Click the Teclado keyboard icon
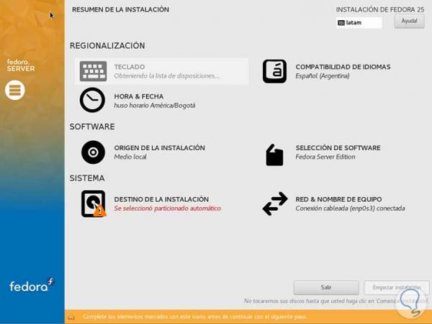Image resolution: width=432 pixels, height=324 pixels. [93, 71]
